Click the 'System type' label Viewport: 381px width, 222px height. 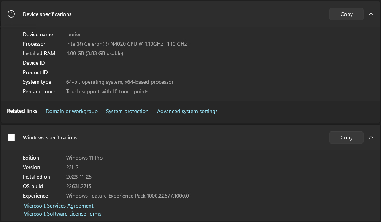[37, 82]
